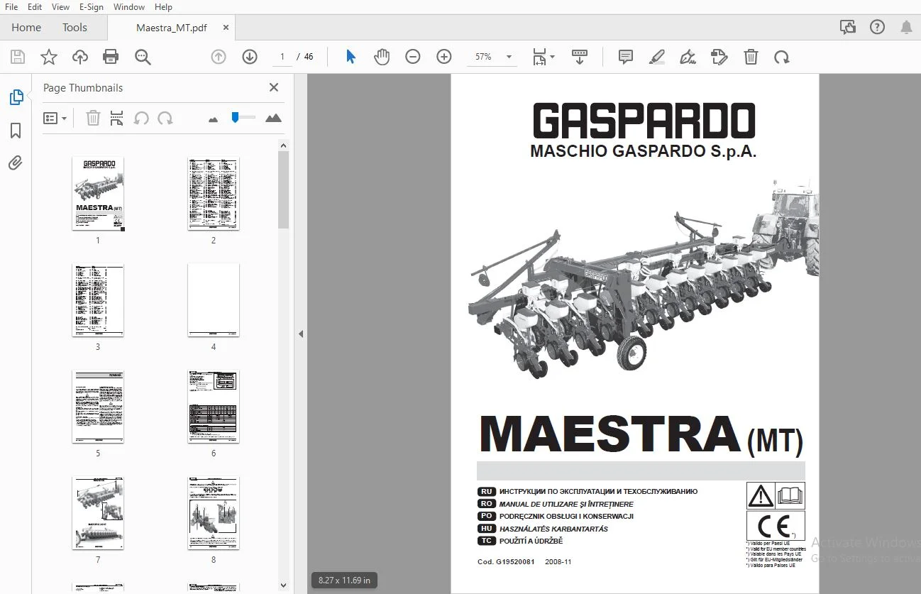The height and width of the screenshot is (594, 921).
Task: Select page 8 thumbnail
Action: point(214,513)
